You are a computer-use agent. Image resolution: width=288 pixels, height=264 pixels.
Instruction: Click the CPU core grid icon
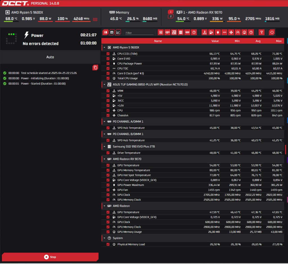(x=95, y=19)
